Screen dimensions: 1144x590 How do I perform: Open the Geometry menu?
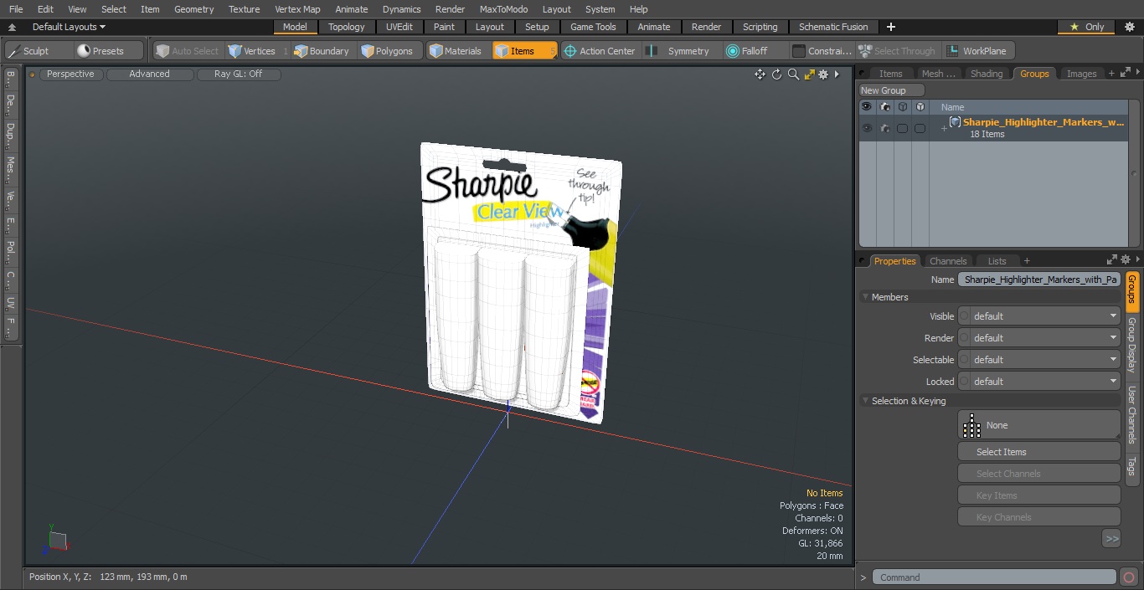point(193,9)
